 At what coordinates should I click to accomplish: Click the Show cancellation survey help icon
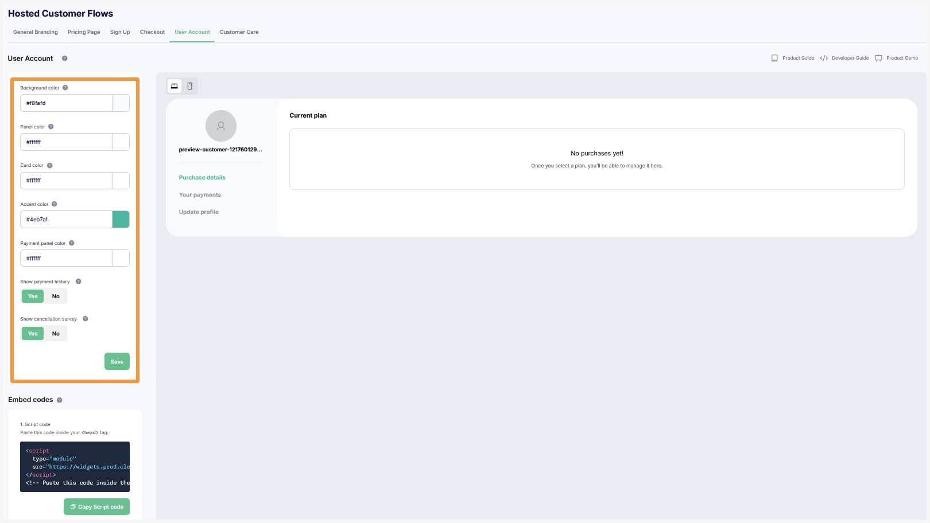pyautogui.click(x=86, y=319)
